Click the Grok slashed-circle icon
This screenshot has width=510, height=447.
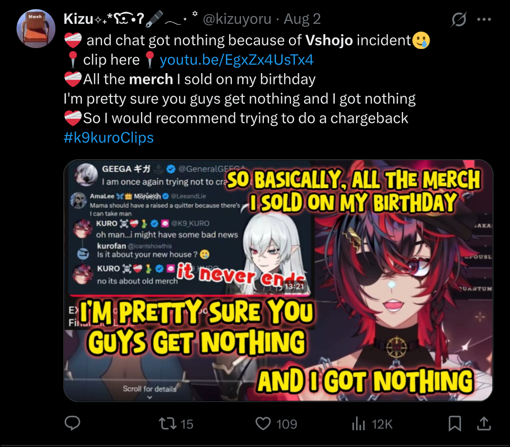pos(459,19)
